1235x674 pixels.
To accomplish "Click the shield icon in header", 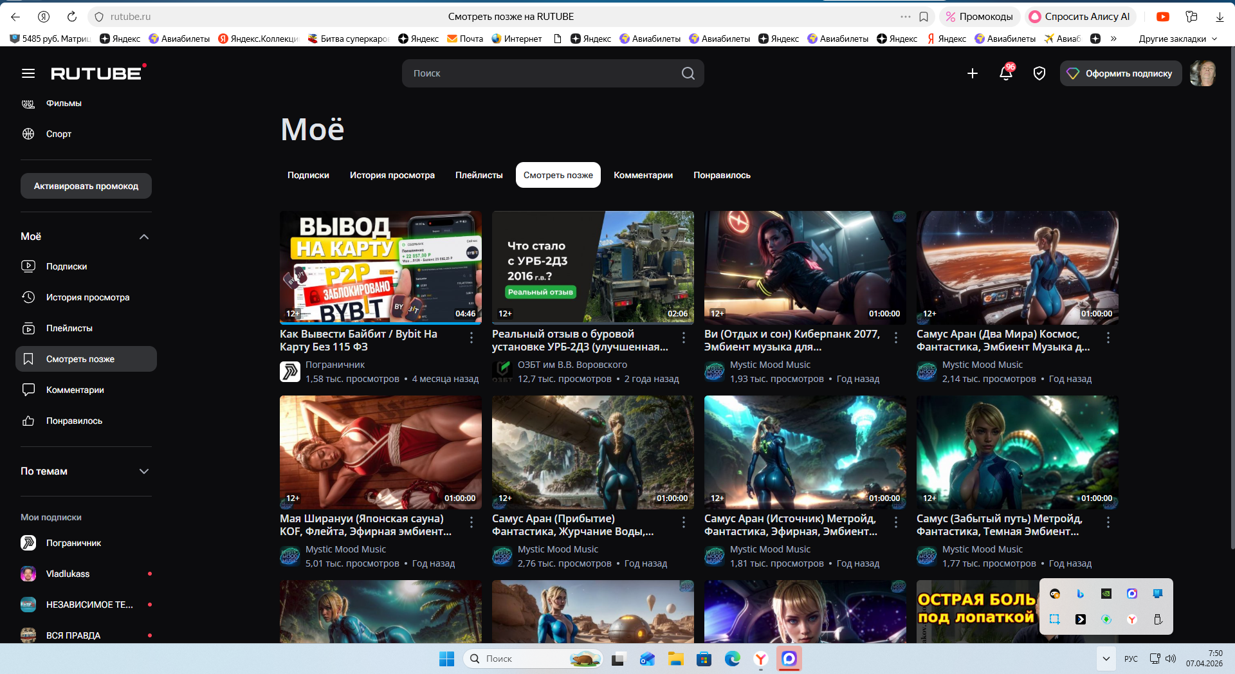I will point(1039,73).
